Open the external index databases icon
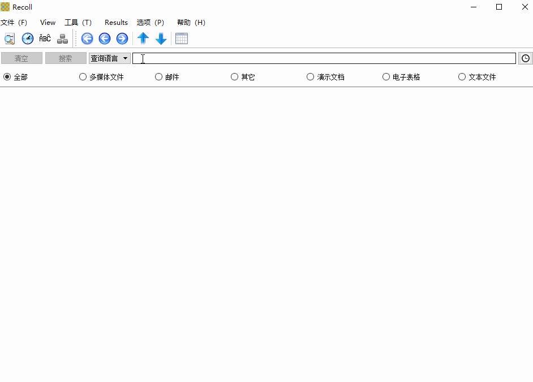 click(63, 38)
